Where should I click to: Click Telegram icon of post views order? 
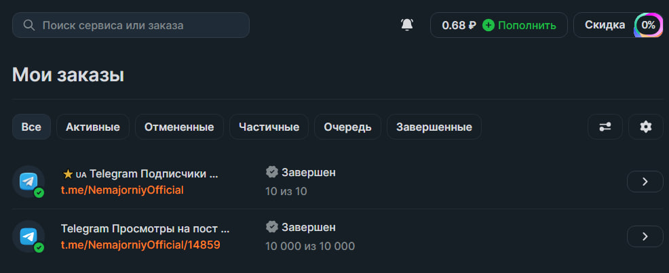point(28,236)
